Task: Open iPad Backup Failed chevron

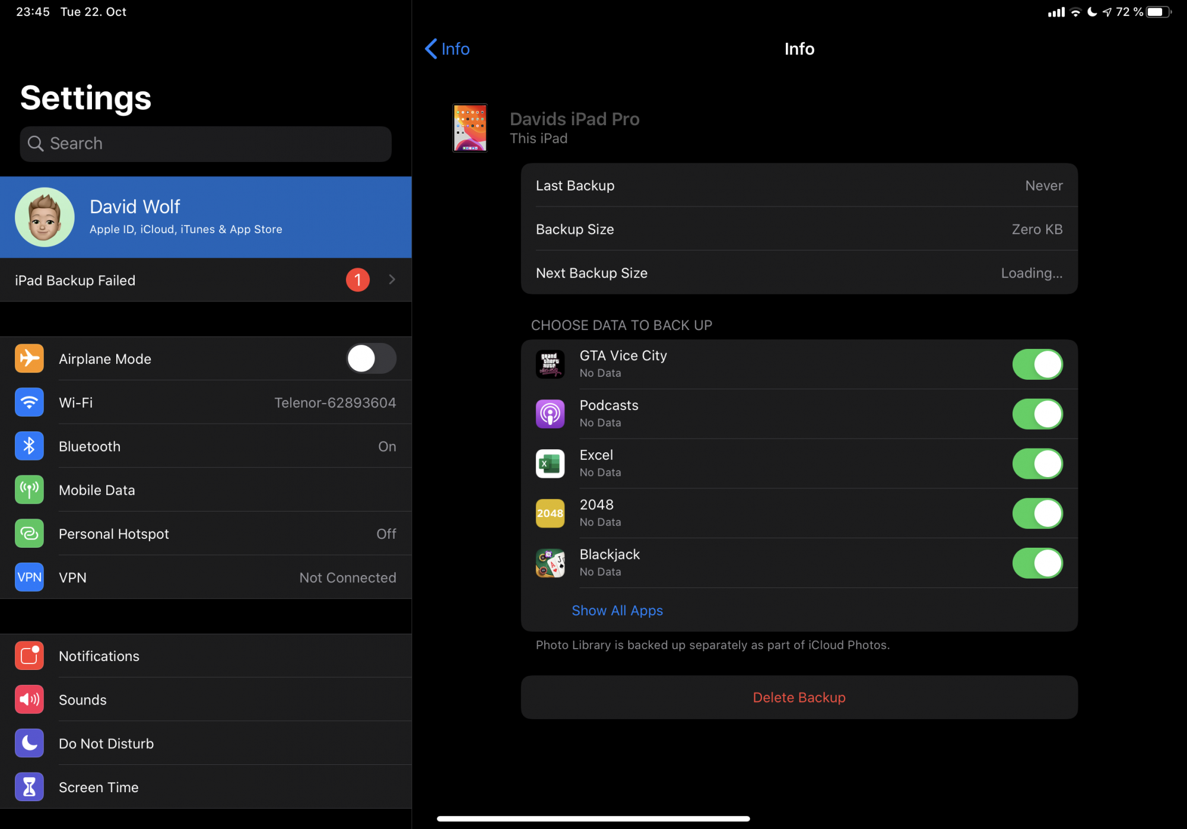Action: [392, 279]
